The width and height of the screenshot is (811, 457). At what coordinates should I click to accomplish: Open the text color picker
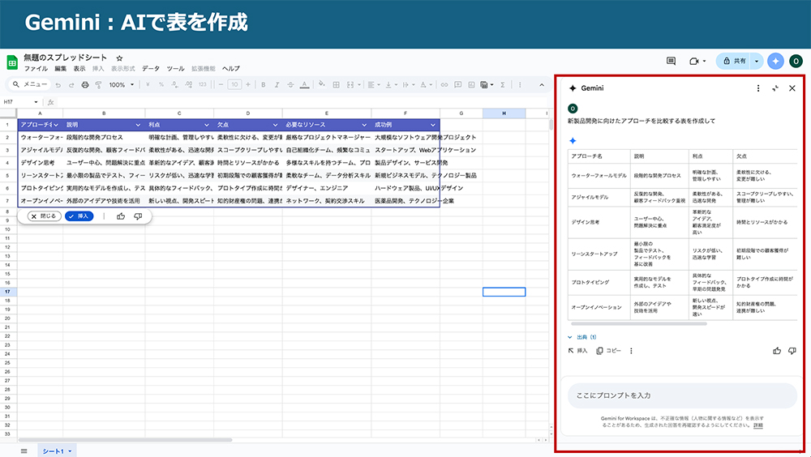305,85
